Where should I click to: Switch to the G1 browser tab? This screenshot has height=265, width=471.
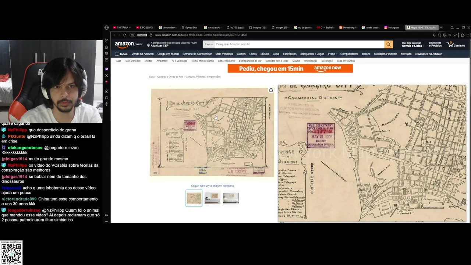pos(326,28)
